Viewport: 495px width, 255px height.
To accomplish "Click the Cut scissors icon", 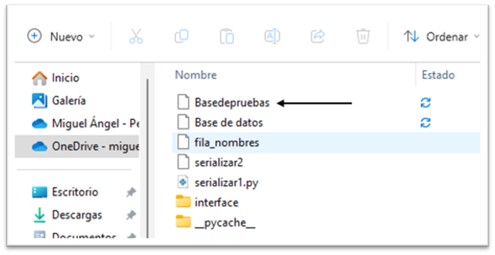I will [x=136, y=37].
